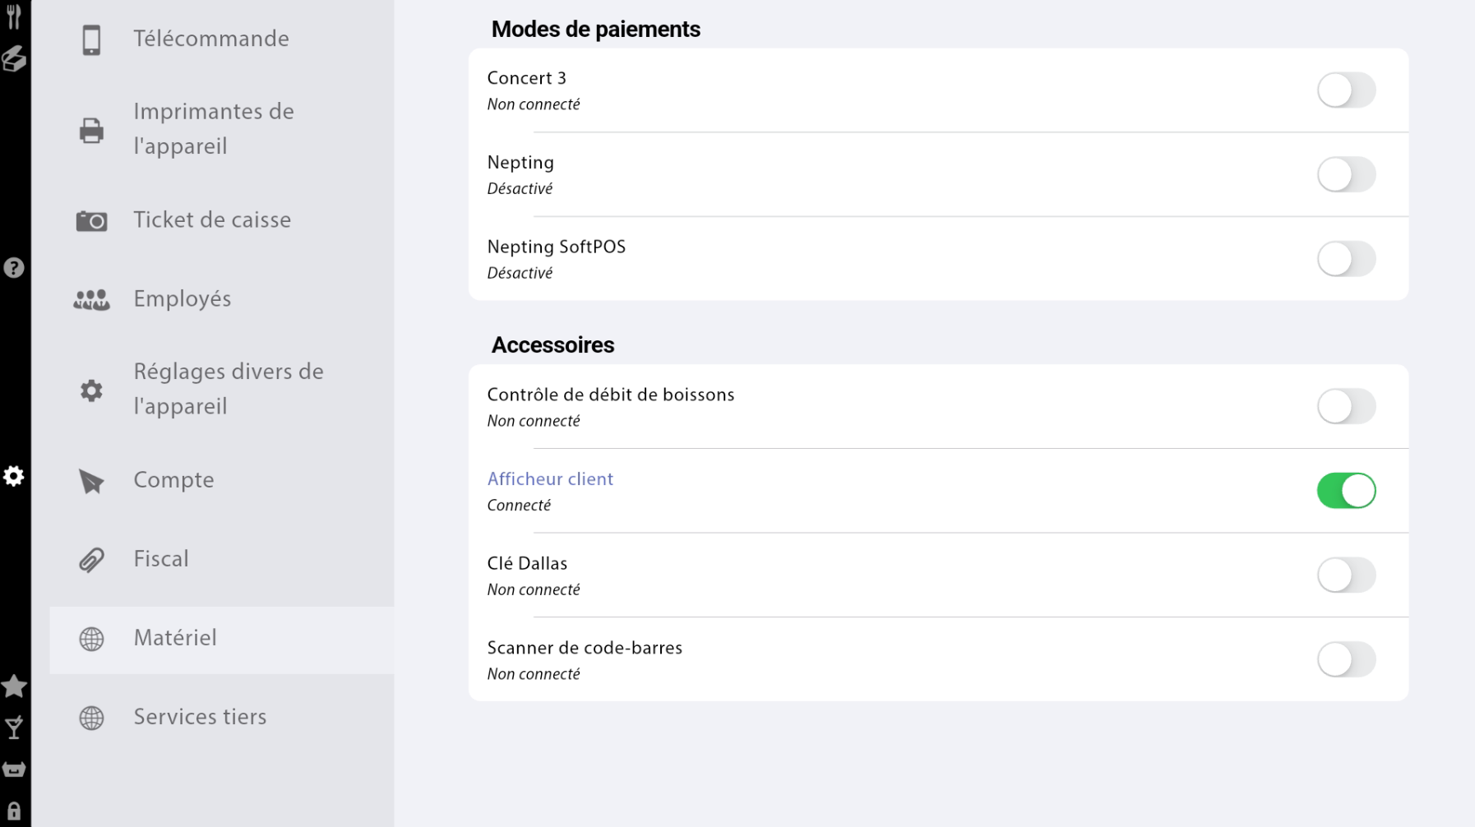Open the cocktail glass bar icon
1475x827 pixels.
14,728
